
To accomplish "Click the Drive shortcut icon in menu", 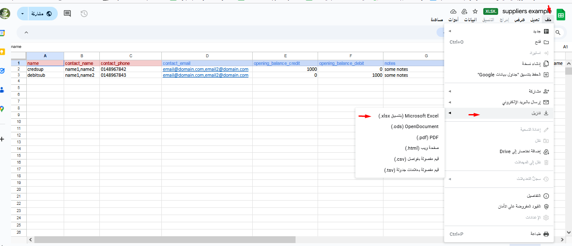I will tap(546, 151).
